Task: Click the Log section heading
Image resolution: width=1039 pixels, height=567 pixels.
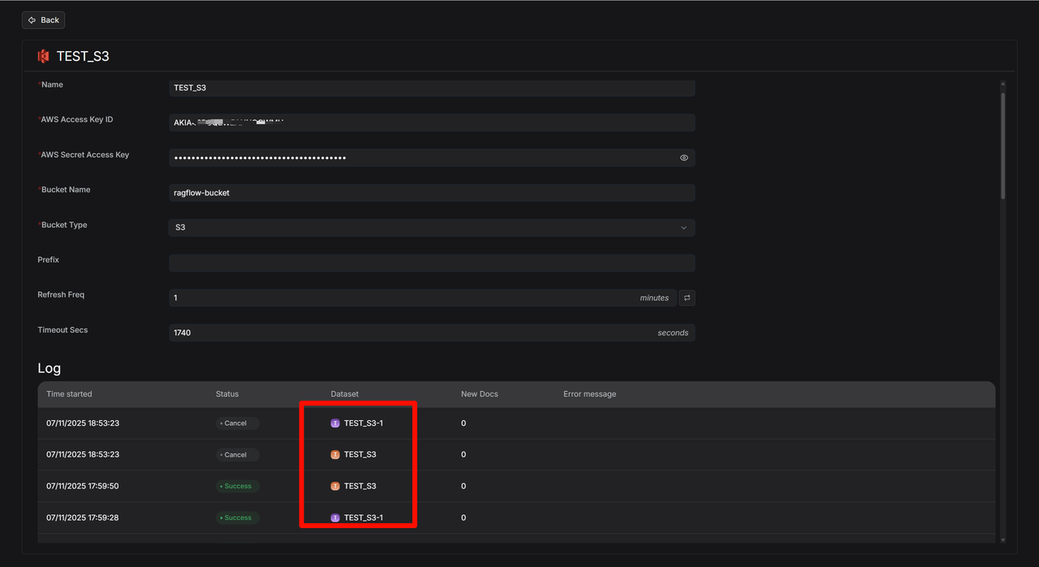Action: [49, 368]
